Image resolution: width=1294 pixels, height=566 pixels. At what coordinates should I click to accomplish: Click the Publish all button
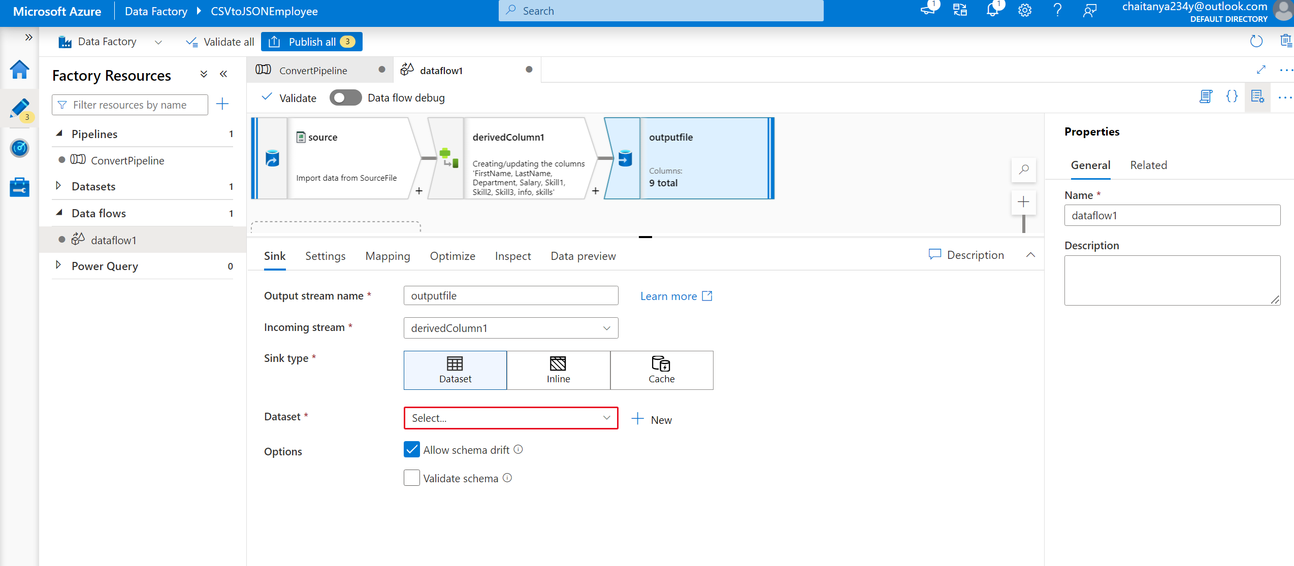click(311, 42)
